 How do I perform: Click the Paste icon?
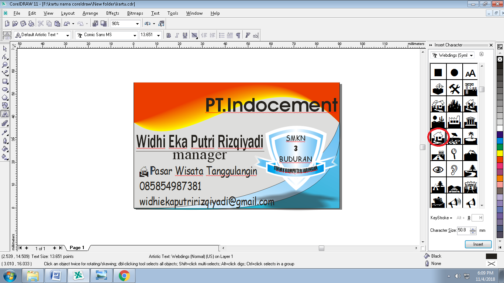[x=57, y=24]
